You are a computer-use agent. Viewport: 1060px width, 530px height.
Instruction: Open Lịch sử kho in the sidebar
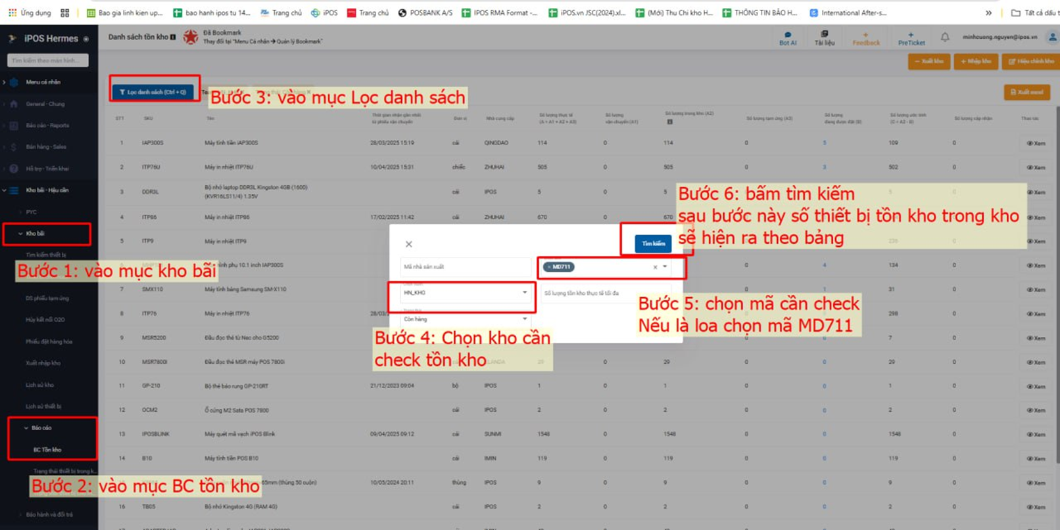click(x=40, y=385)
